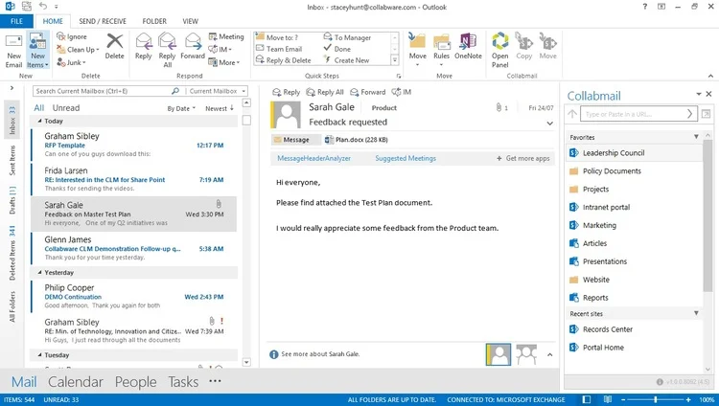
Task: Switch to People view
Action: 136,382
